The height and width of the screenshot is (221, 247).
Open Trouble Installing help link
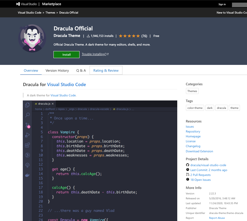click(94, 54)
